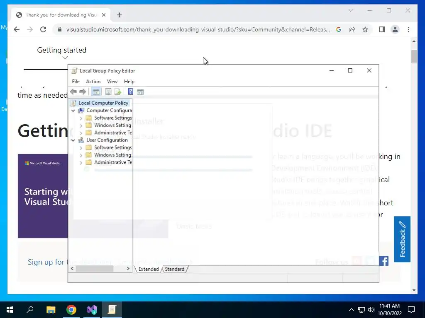This screenshot has width=425, height=318.
Task: Click the Forward arrow in Group Policy Editor toolbar
Action: pyautogui.click(x=83, y=92)
